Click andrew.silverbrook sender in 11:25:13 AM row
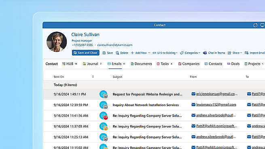 (216, 137)
